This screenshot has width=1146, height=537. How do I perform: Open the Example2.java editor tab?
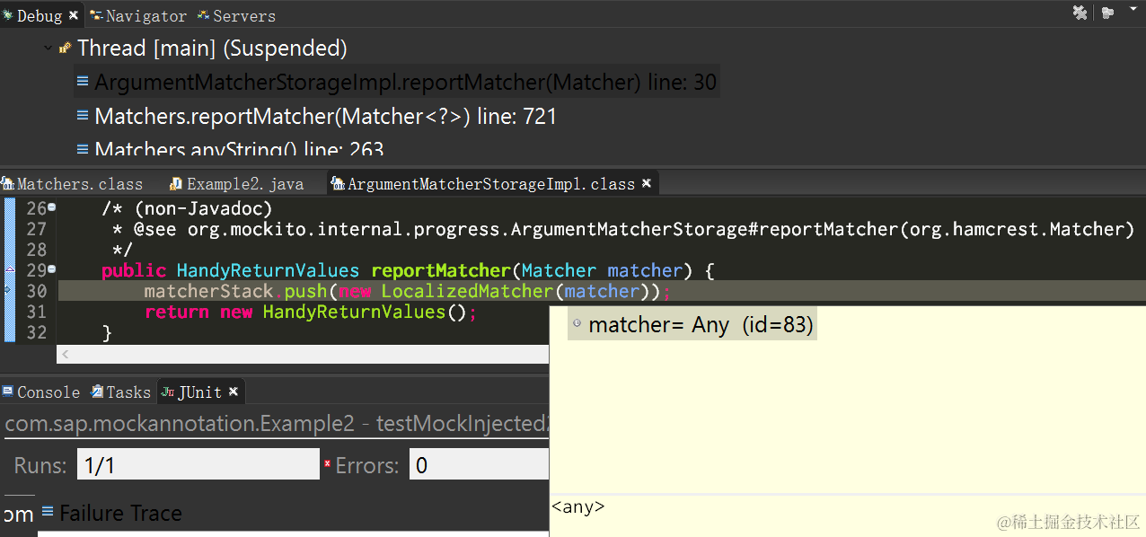237,184
